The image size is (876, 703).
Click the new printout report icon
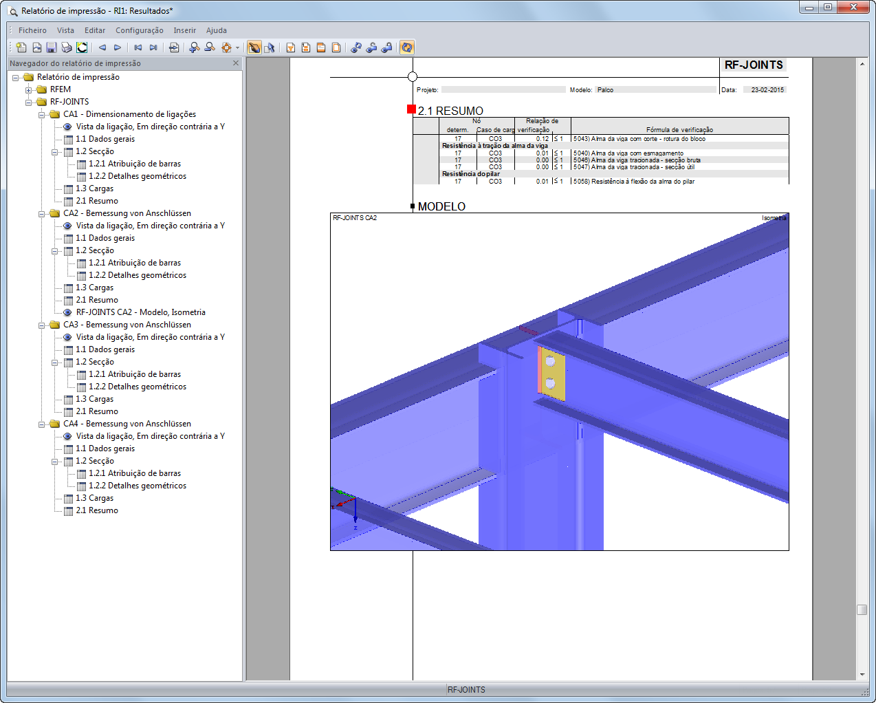point(21,47)
